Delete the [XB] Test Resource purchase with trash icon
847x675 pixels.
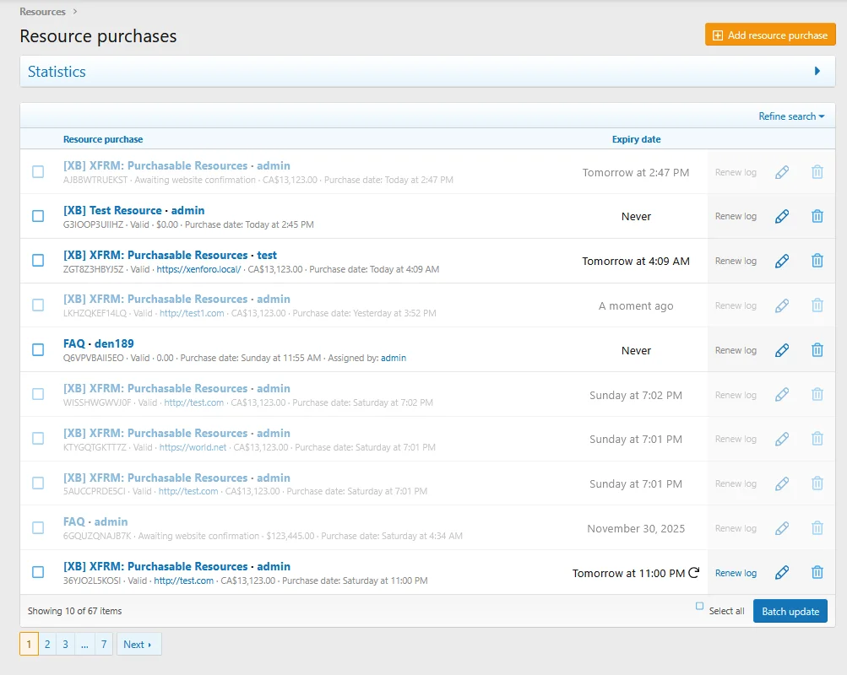point(817,216)
